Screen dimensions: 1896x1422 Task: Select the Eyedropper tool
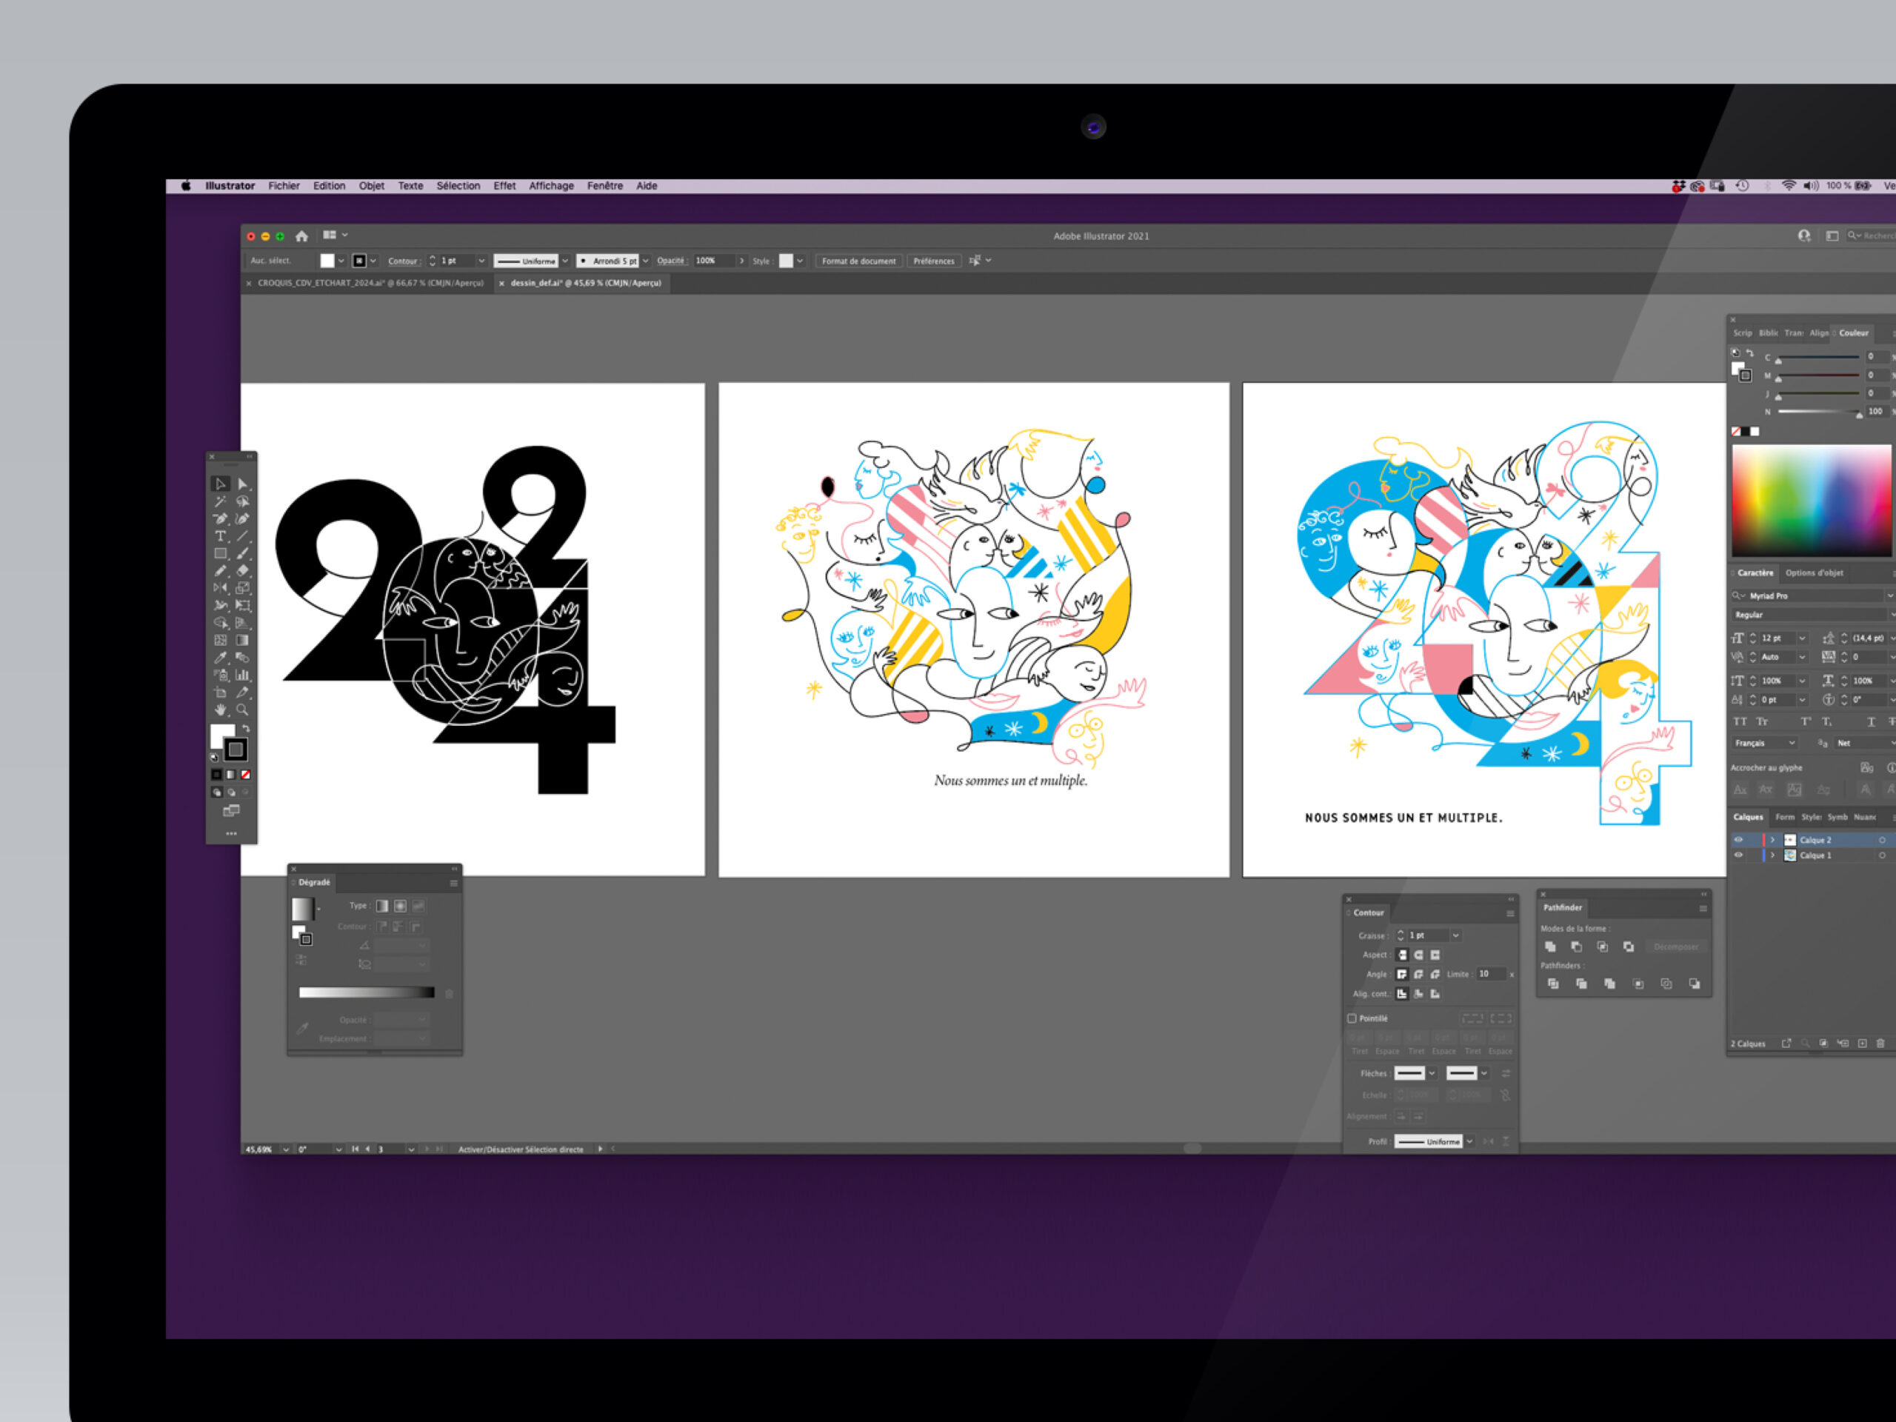220,658
